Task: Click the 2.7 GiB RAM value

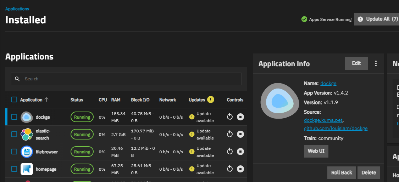Action: pos(118,135)
